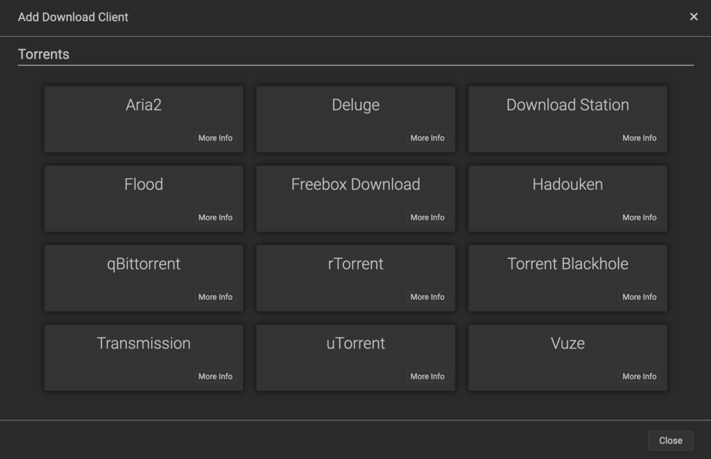Choose the Freebox Download client
711x459 pixels.
[355, 185]
